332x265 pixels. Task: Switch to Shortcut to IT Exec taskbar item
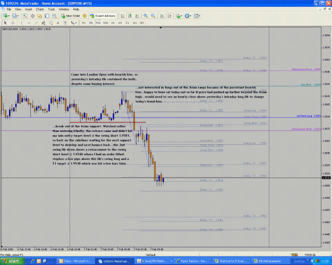tap(231, 261)
